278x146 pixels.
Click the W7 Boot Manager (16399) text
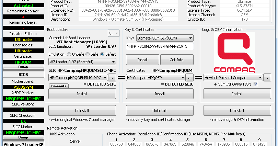[x=82, y=42]
